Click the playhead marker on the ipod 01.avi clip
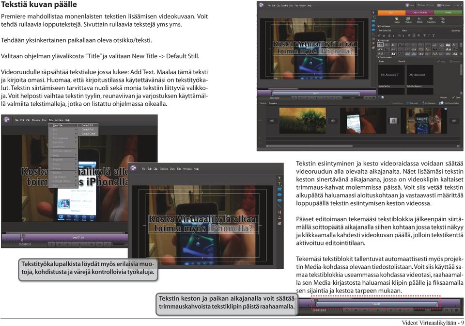 tap(22, 237)
